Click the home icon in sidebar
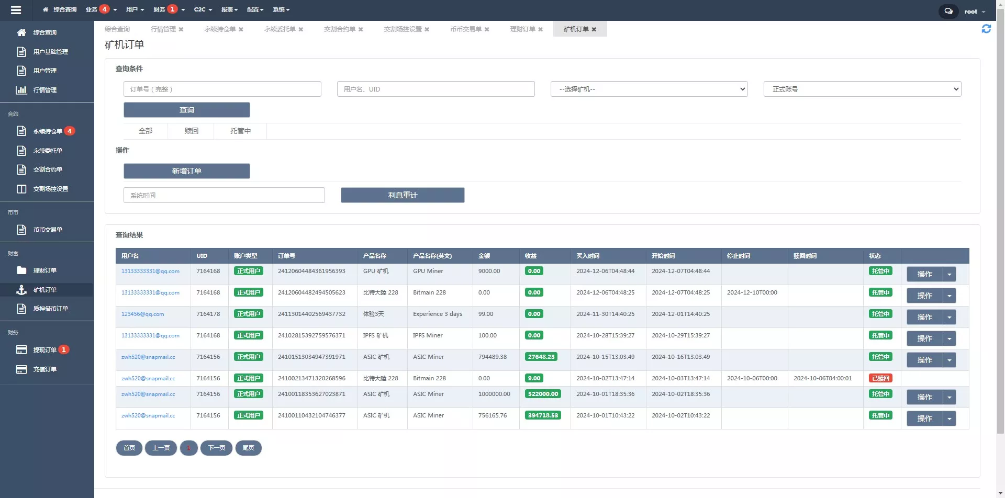This screenshot has height=498, width=1005. click(21, 32)
